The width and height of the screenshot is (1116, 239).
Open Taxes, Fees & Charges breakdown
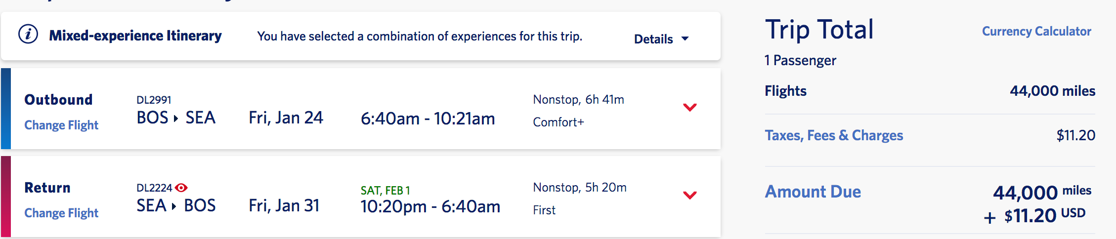tap(834, 135)
